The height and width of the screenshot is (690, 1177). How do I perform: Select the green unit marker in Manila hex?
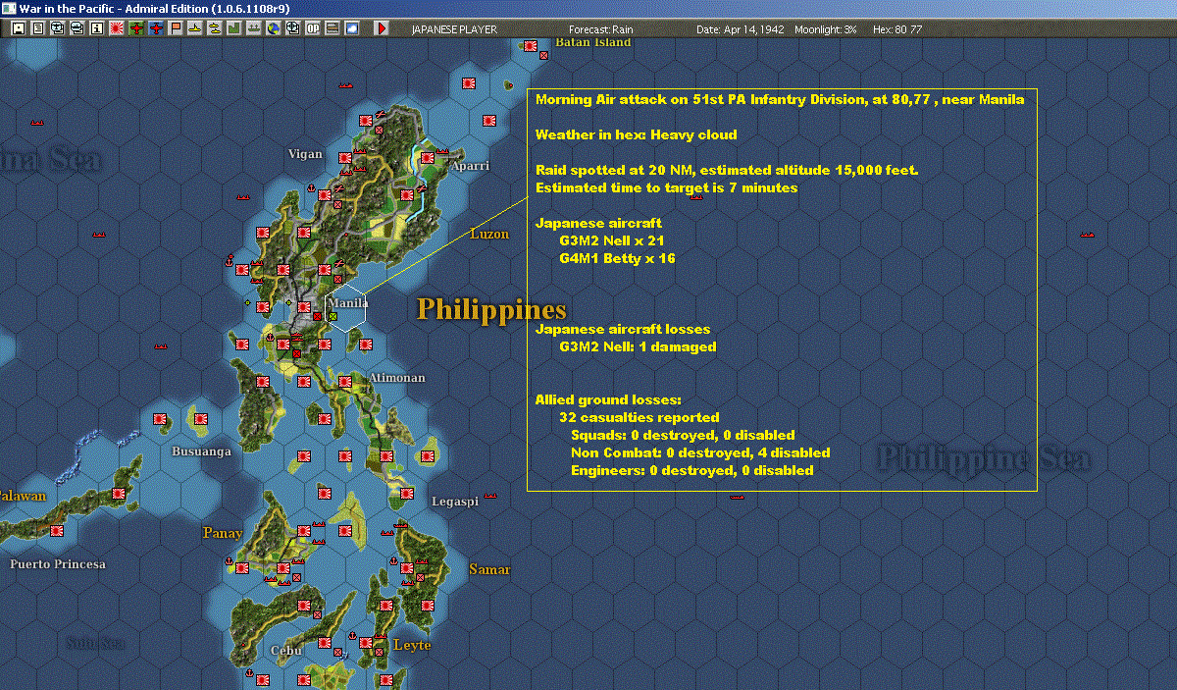click(x=333, y=316)
